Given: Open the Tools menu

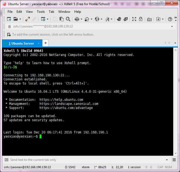Looking at the screenshot, I should click(41, 12).
